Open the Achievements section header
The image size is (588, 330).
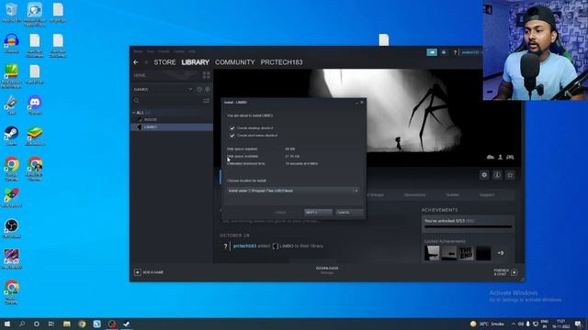coord(439,210)
